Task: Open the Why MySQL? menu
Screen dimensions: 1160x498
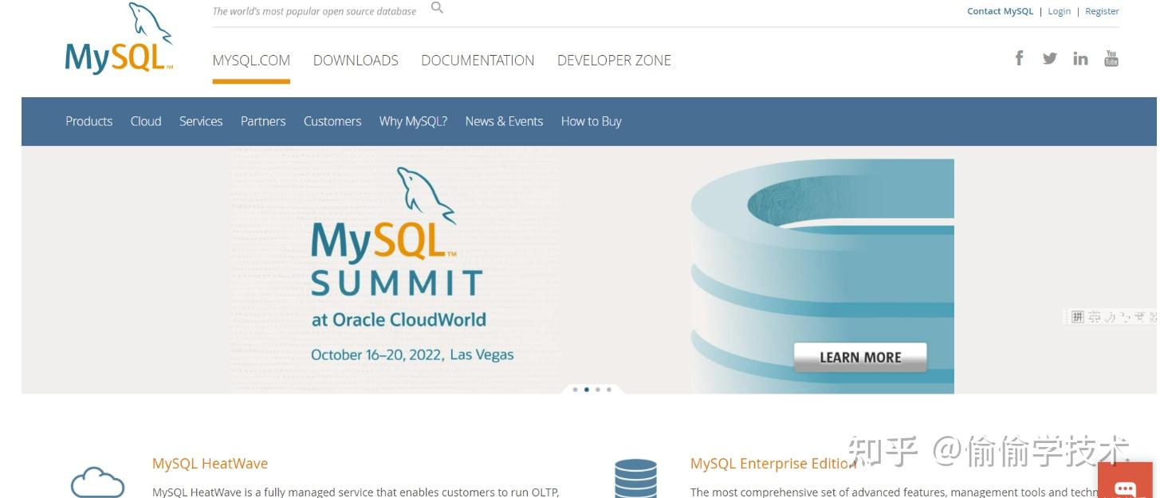Action: point(413,121)
